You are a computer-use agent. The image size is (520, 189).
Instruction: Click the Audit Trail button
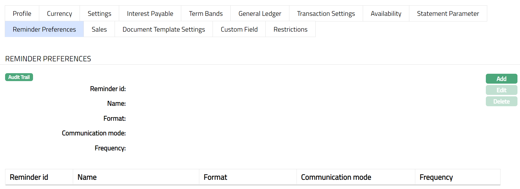click(x=19, y=77)
